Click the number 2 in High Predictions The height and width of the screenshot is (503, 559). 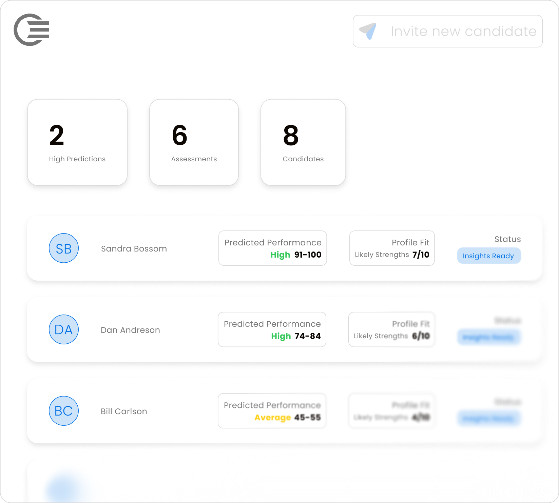pos(57,135)
